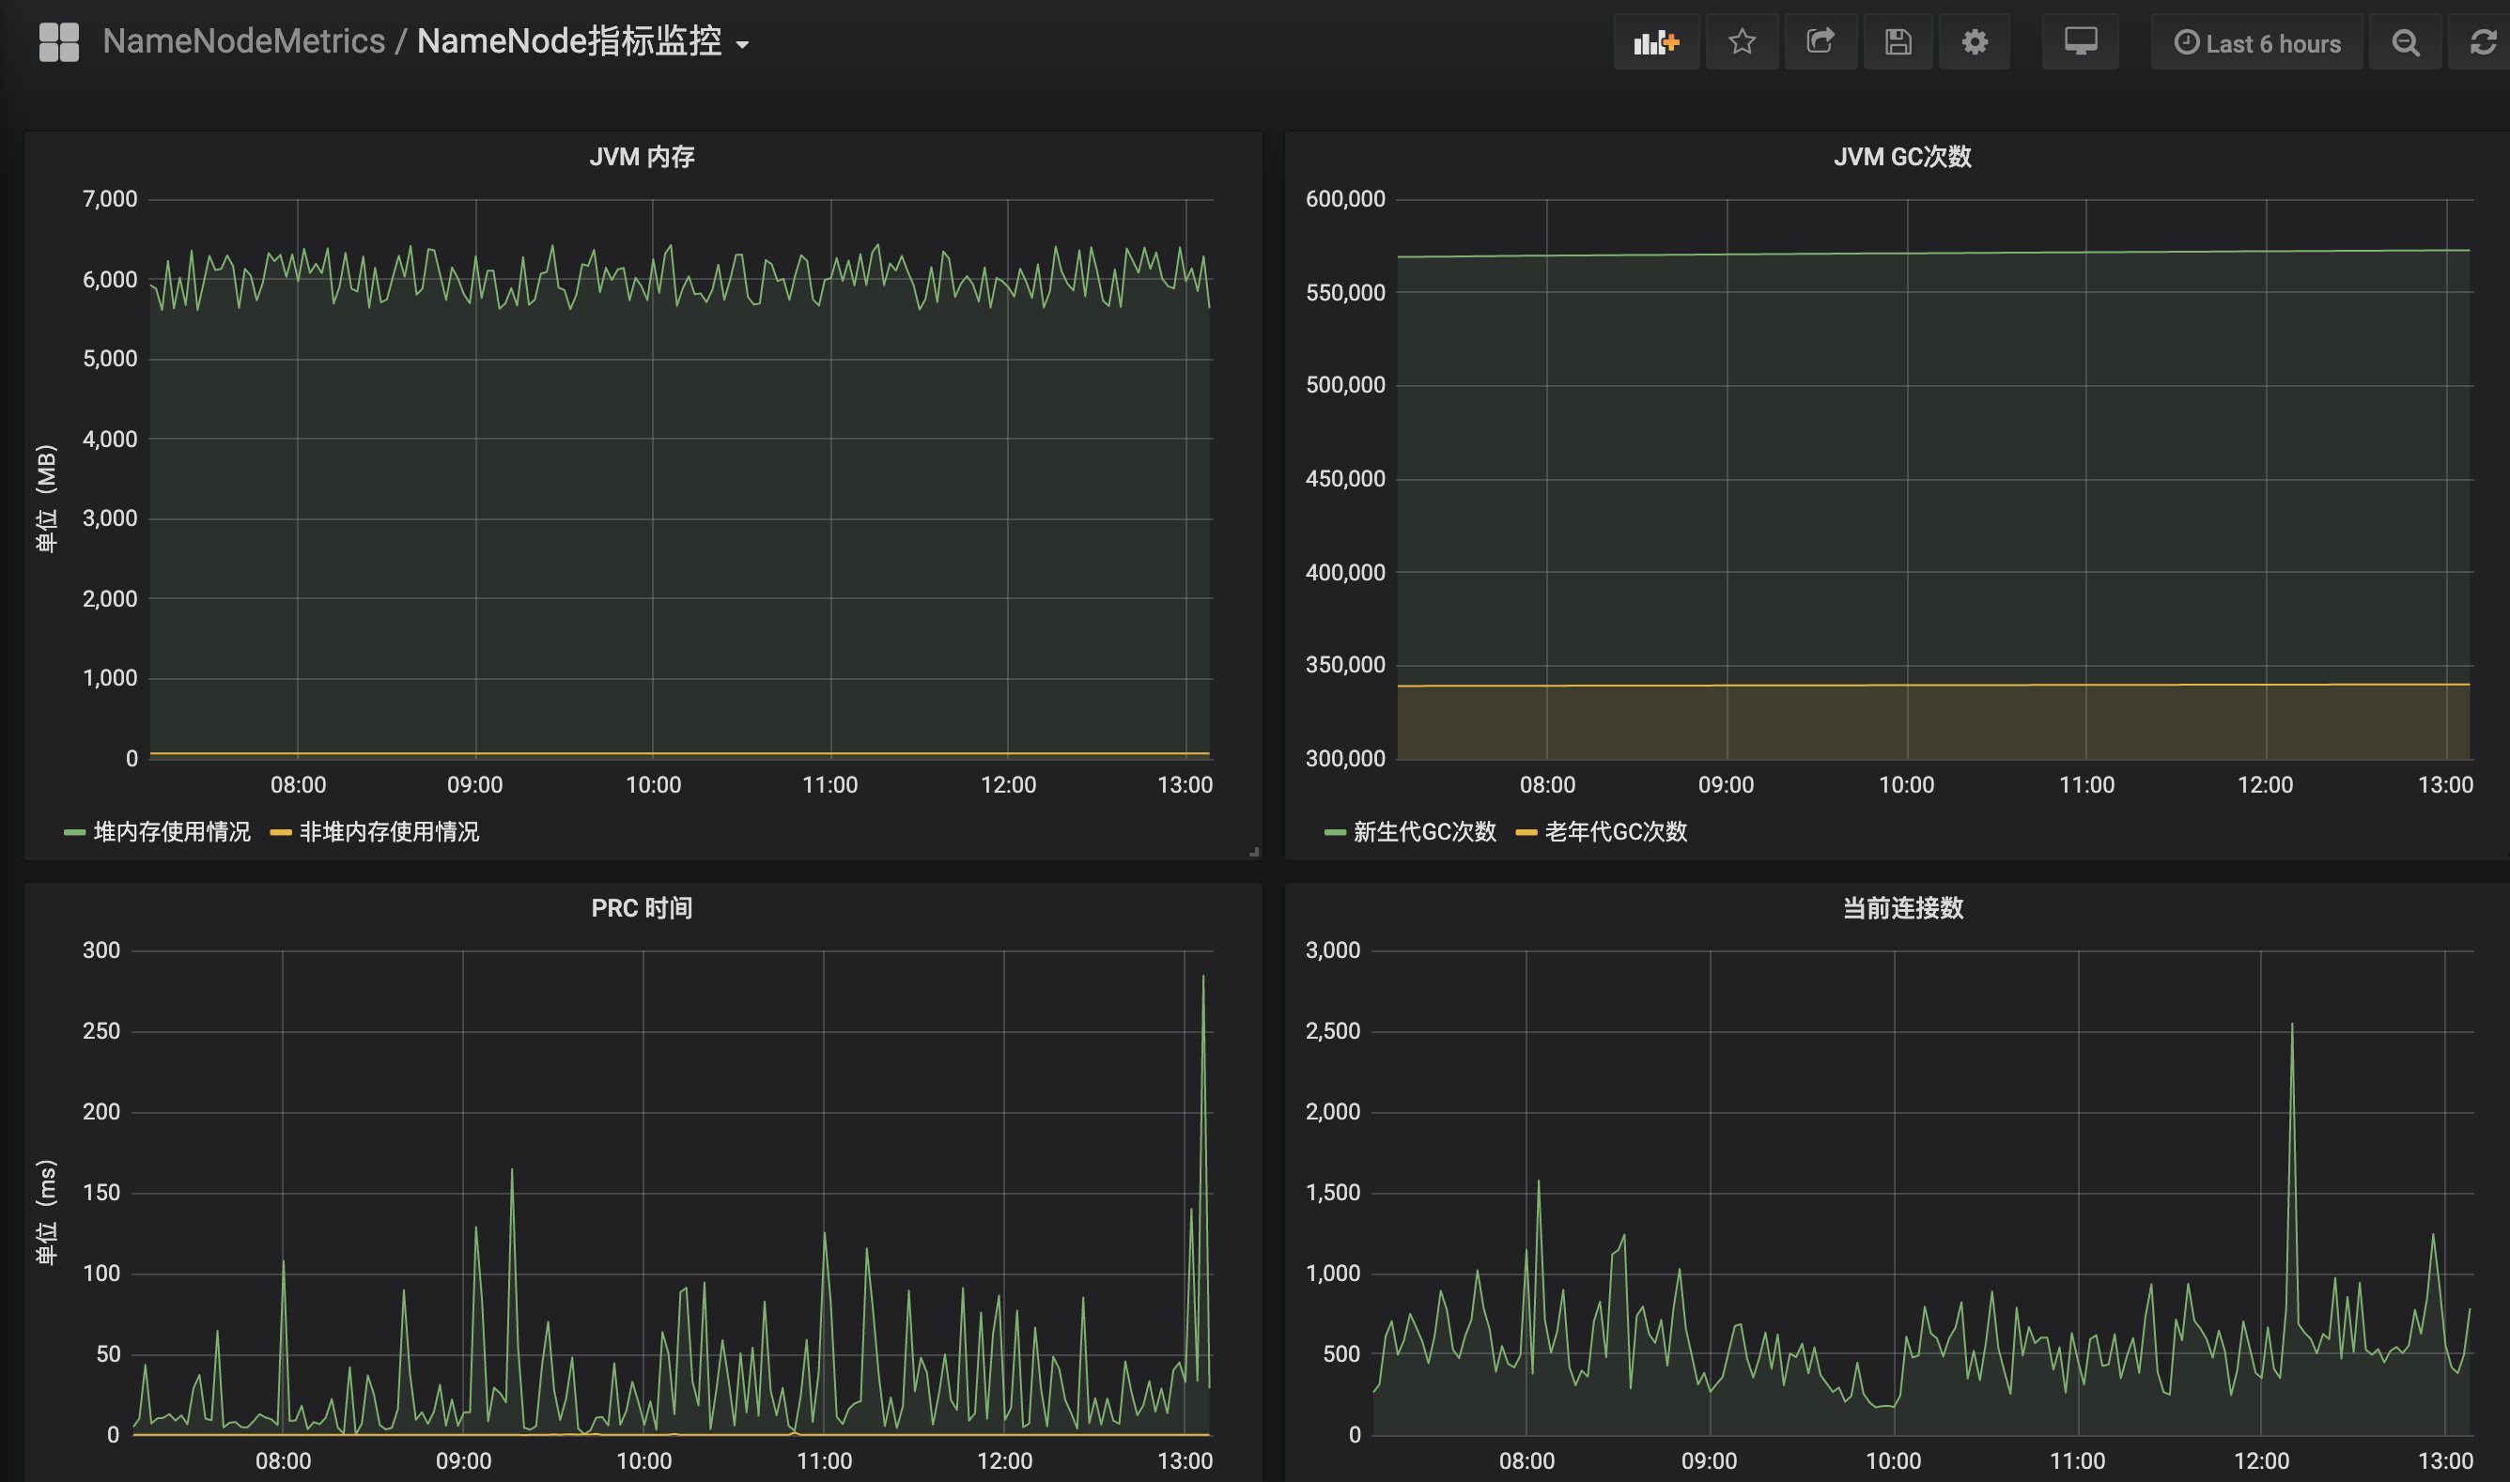This screenshot has width=2510, height=1482.
Task: Click the Add panel icon
Action: [x=1655, y=42]
